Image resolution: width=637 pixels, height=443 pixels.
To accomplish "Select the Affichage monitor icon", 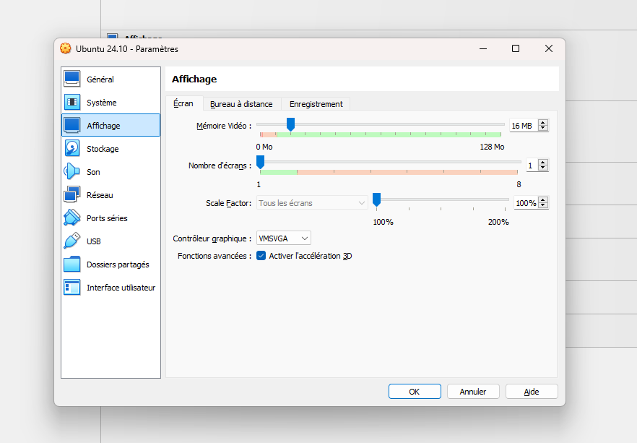I will pos(72,125).
